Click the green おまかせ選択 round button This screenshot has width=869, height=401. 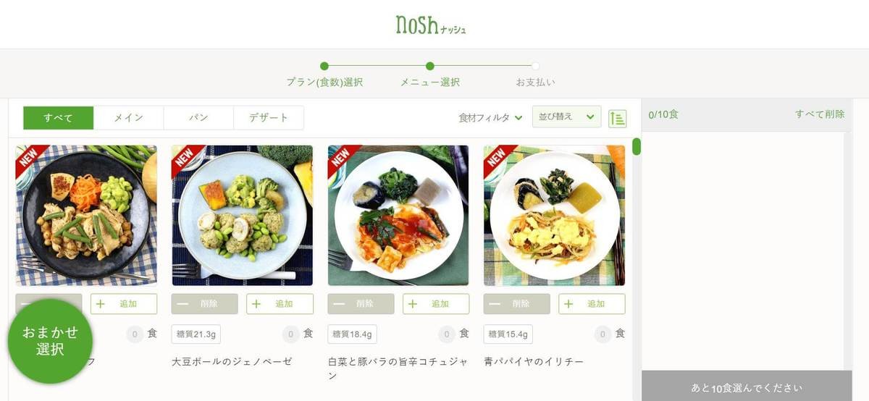(50, 341)
